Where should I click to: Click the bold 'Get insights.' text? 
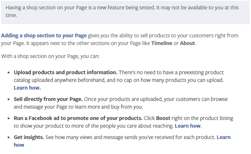(29, 137)
